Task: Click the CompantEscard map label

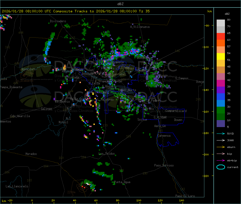Action: pos(176,111)
